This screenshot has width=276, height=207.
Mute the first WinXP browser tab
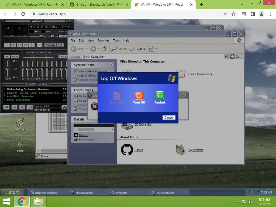click(x=57, y=5)
